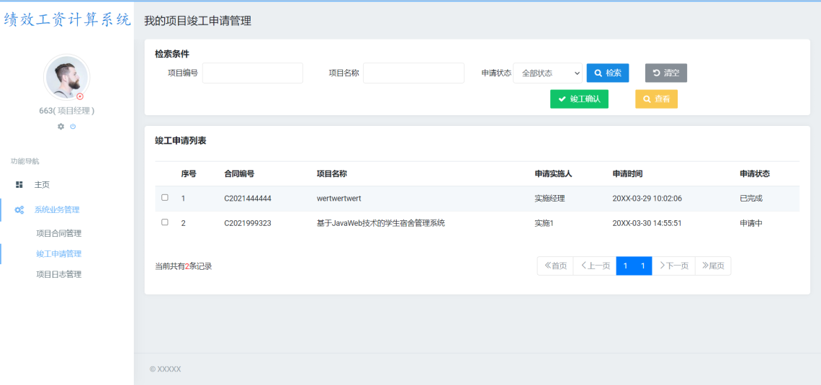Click status 已完成 cell
The width and height of the screenshot is (821, 385).
click(751, 198)
